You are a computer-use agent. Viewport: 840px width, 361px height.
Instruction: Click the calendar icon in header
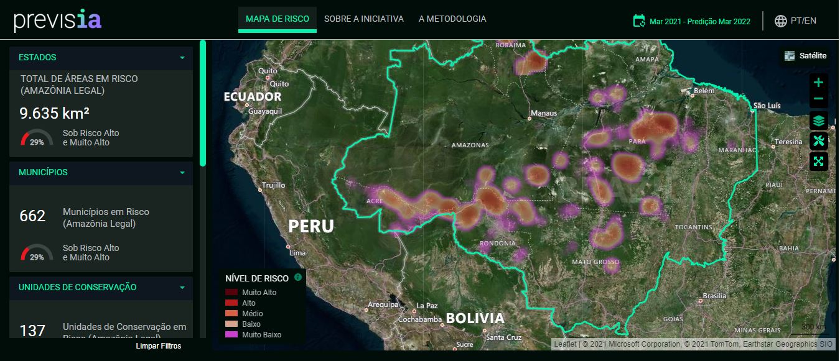[639, 21]
